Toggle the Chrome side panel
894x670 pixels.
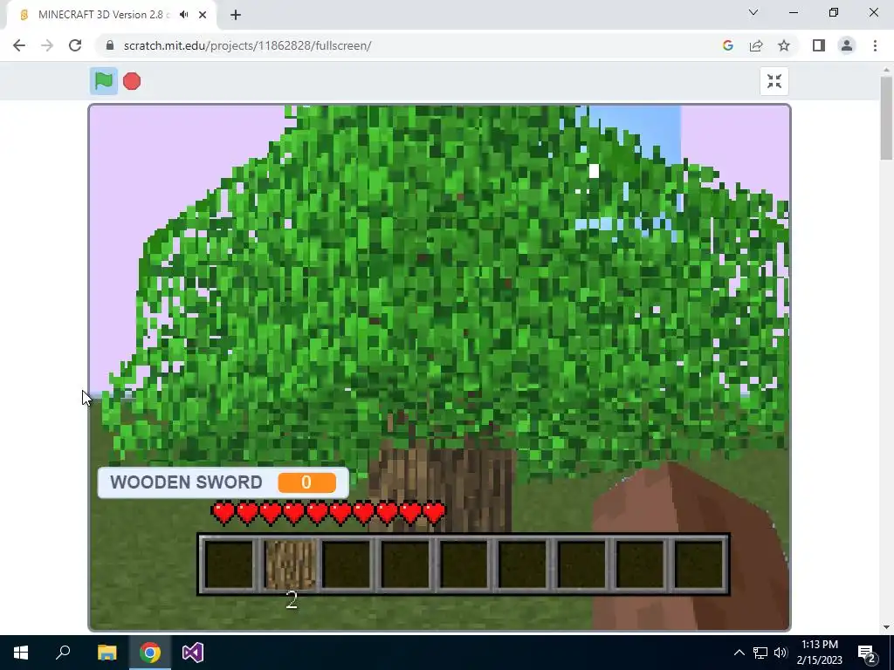(819, 45)
